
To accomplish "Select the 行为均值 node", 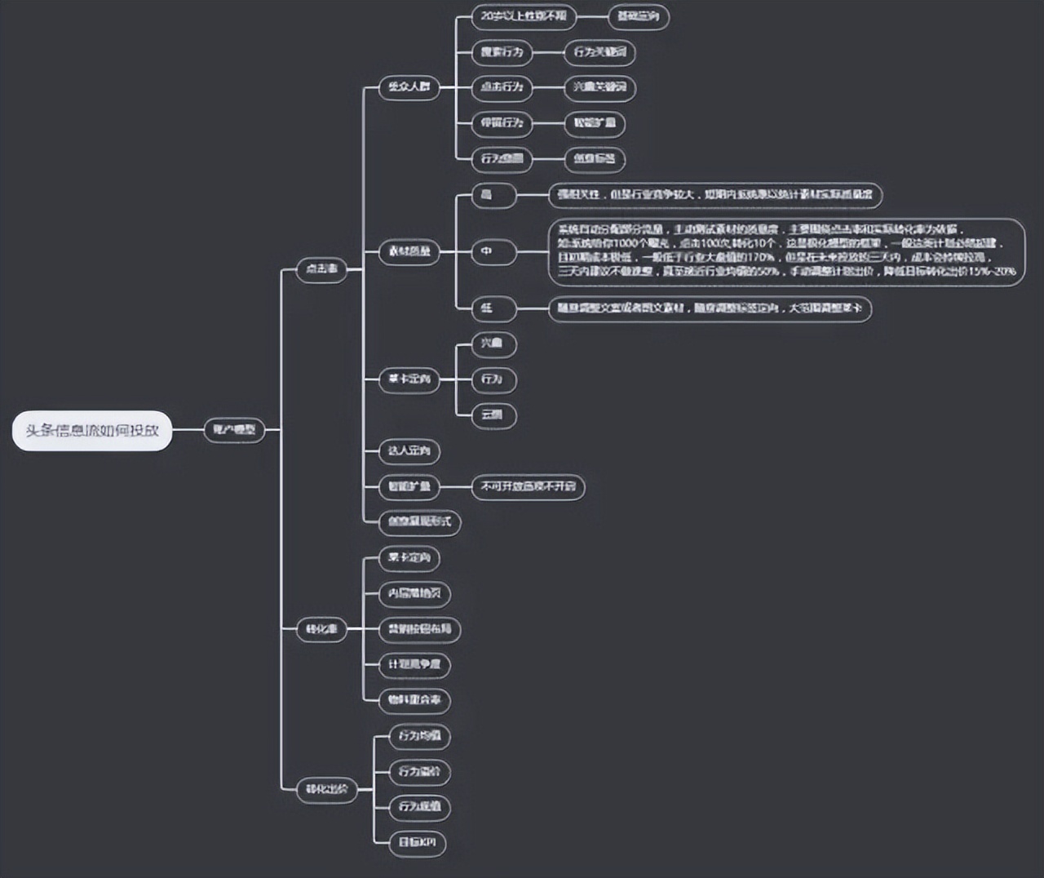I will [420, 736].
